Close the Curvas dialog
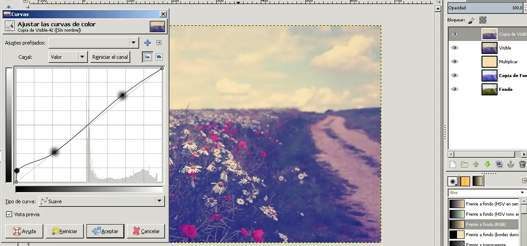The image size is (527, 246). [x=163, y=14]
